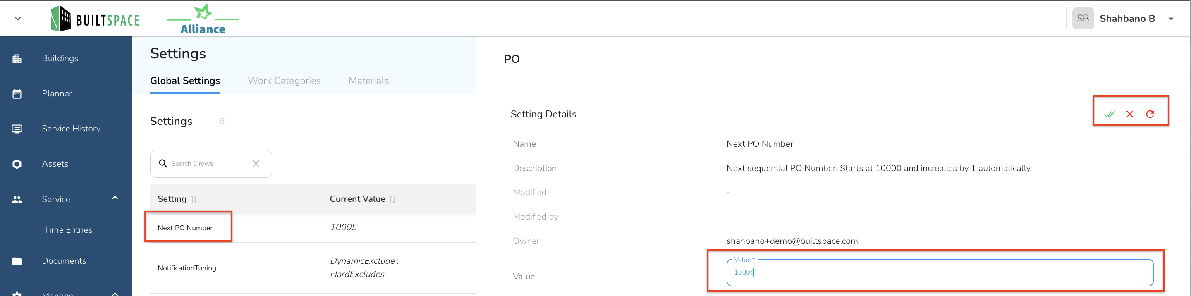The image size is (1191, 296).
Task: Open Documents in the sidebar
Action: coord(64,261)
